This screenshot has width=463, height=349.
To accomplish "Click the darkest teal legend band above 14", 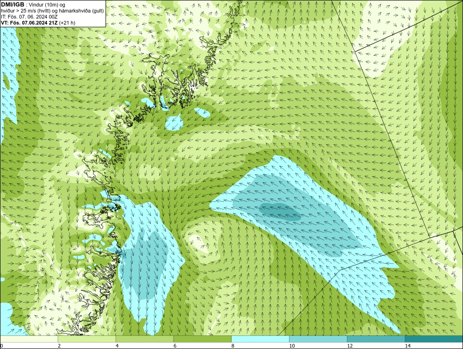I will point(434,339).
